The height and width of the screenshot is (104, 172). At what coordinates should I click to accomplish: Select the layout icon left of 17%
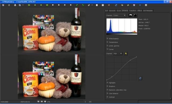coord(45,102)
